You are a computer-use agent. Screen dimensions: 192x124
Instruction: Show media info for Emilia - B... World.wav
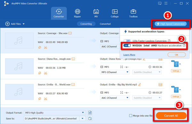coord(73,84)
